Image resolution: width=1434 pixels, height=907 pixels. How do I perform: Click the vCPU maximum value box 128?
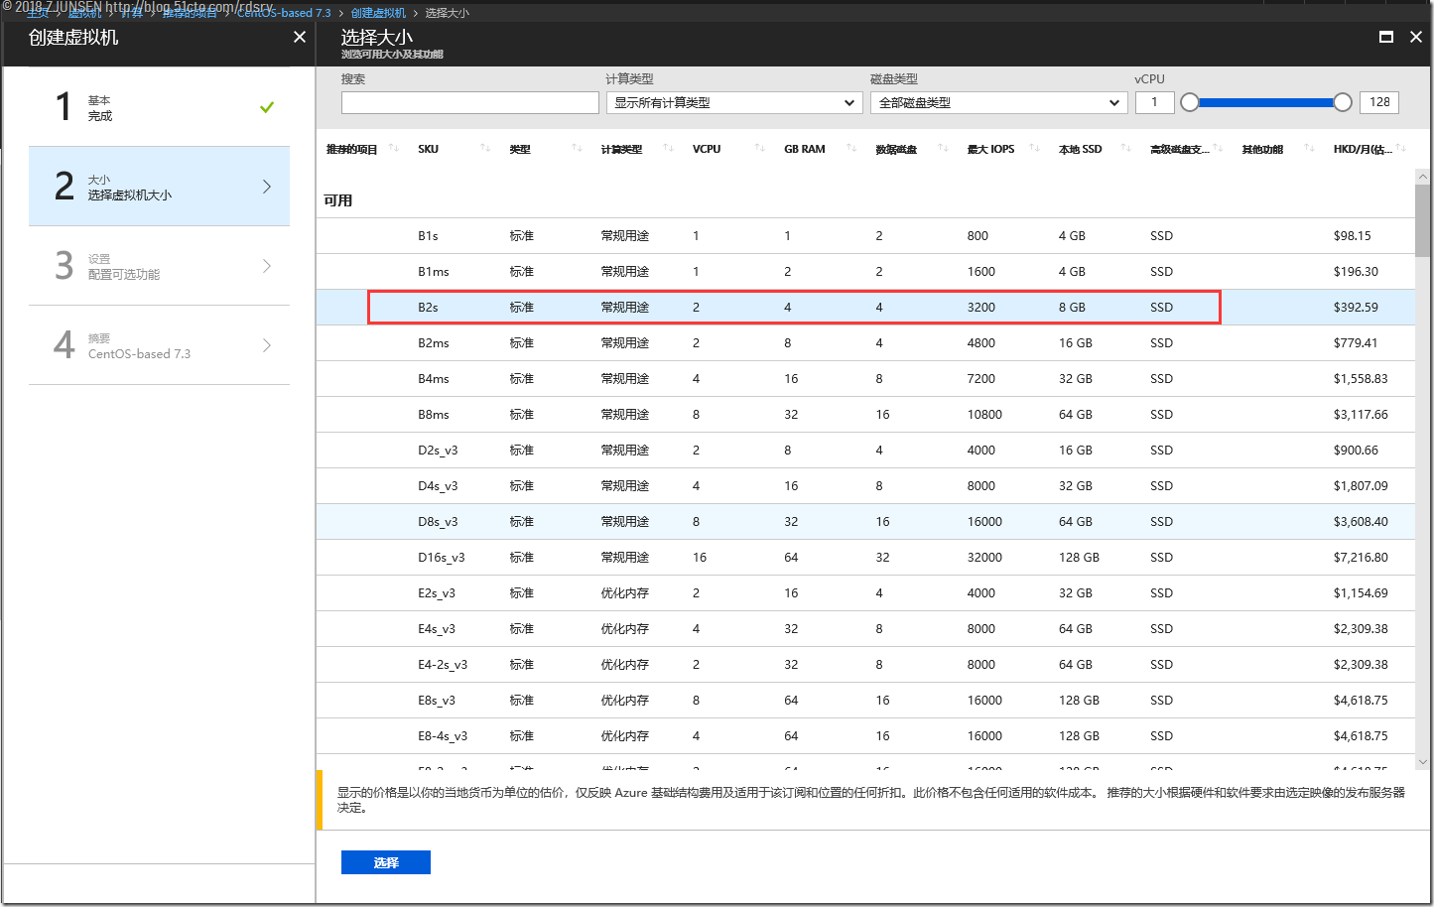click(x=1379, y=102)
